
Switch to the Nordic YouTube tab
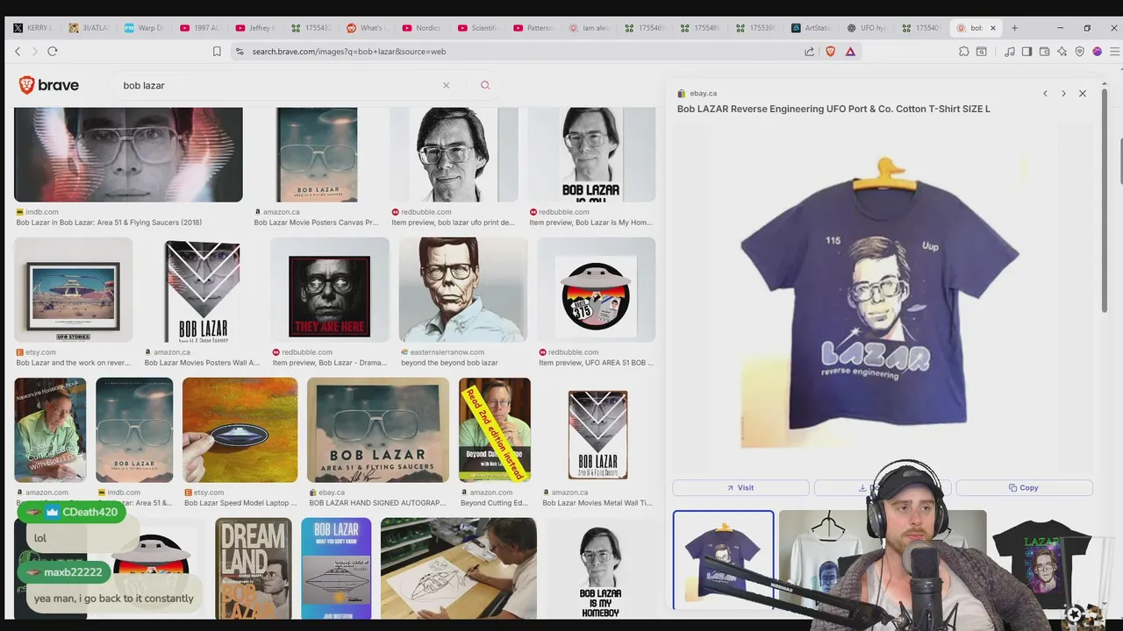coord(422,28)
